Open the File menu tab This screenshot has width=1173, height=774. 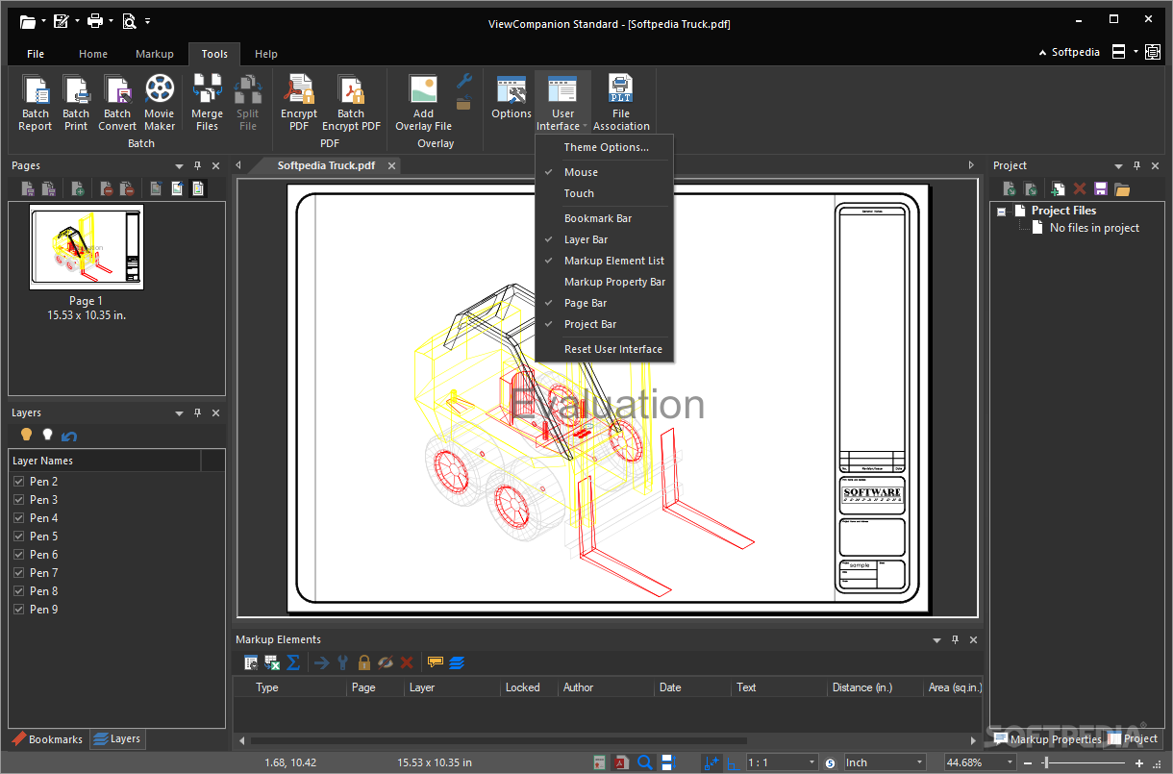pos(36,54)
